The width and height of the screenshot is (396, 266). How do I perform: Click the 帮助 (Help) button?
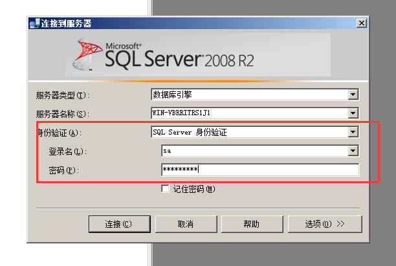click(252, 224)
